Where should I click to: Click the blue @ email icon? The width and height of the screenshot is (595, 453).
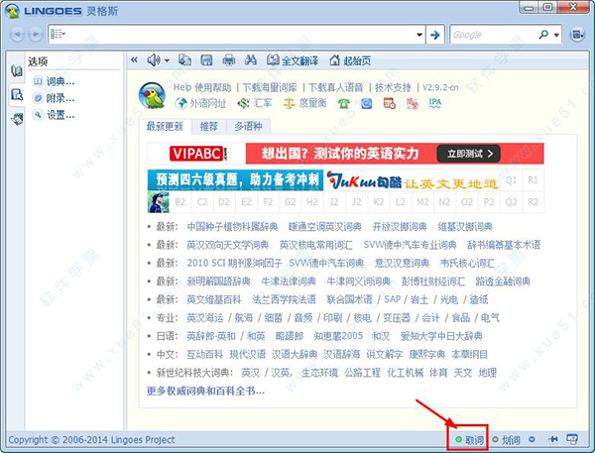click(366, 103)
